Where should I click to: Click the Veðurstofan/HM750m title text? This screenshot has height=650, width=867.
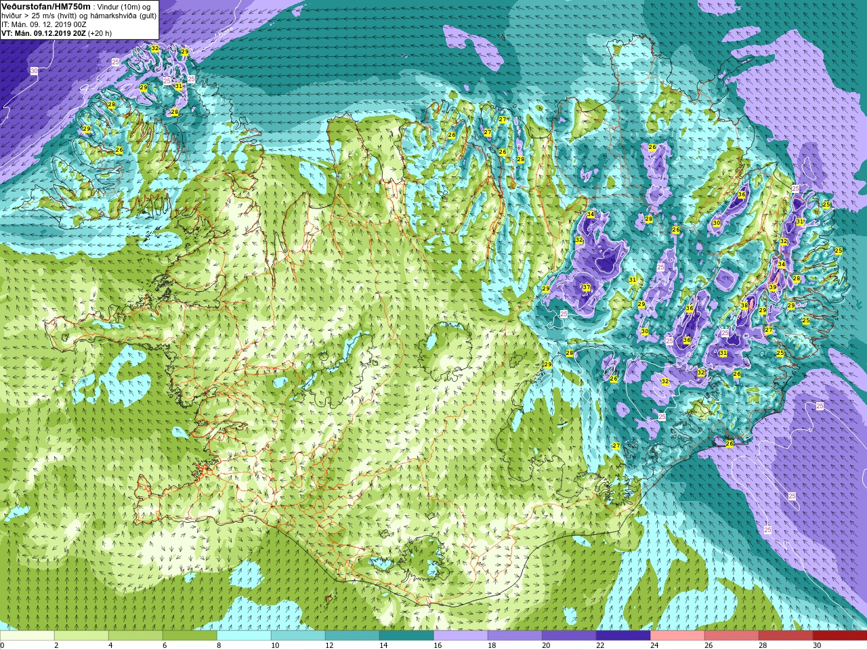pyautogui.click(x=45, y=6)
